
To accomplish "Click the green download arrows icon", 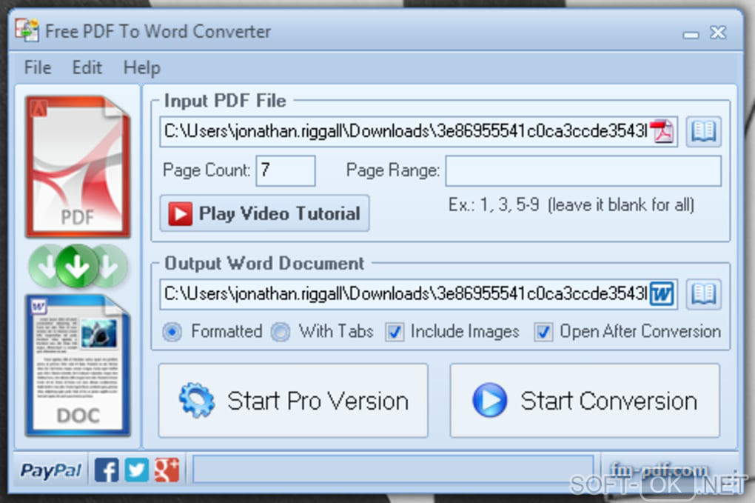I will click(78, 266).
